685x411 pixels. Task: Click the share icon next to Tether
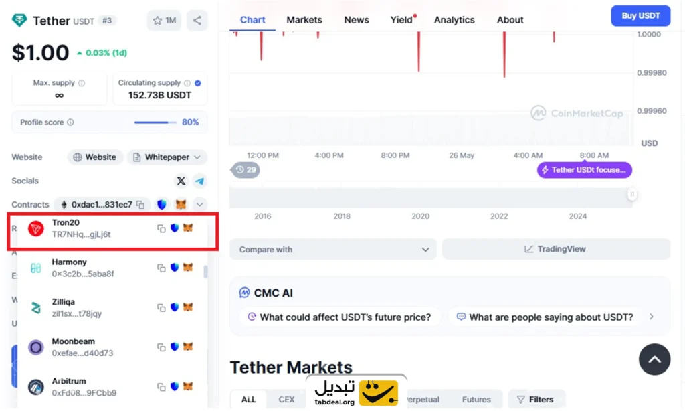pos(197,21)
